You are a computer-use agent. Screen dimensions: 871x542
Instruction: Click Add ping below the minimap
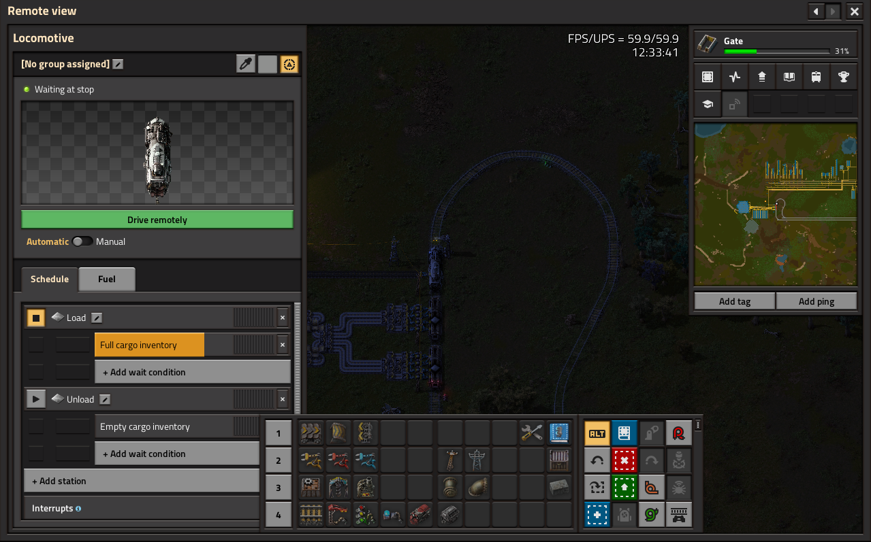pos(817,301)
